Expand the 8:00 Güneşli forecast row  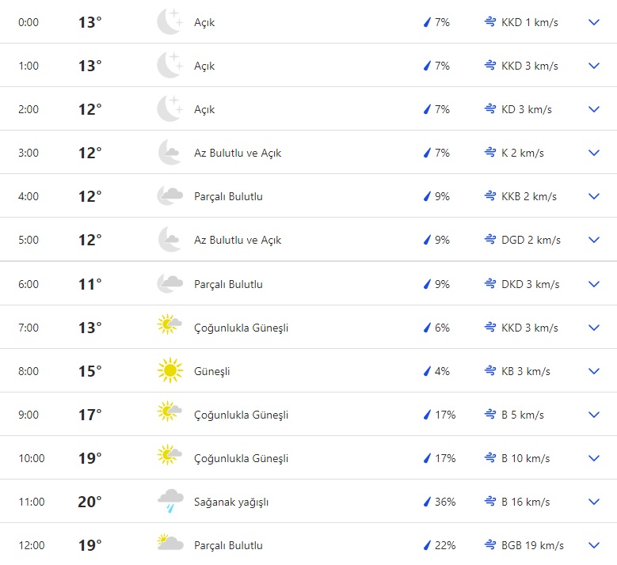(x=594, y=371)
